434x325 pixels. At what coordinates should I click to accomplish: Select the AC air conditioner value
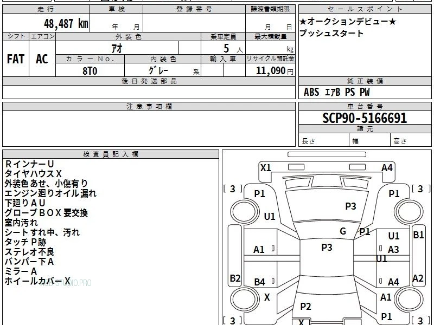(x=42, y=59)
